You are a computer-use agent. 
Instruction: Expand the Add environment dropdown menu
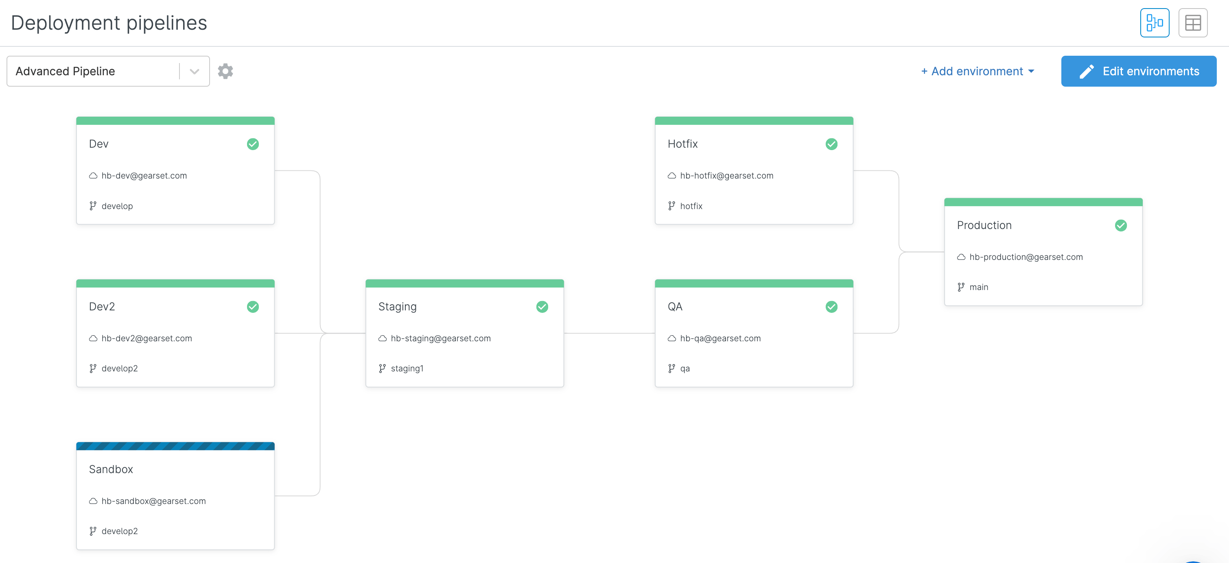[977, 71]
